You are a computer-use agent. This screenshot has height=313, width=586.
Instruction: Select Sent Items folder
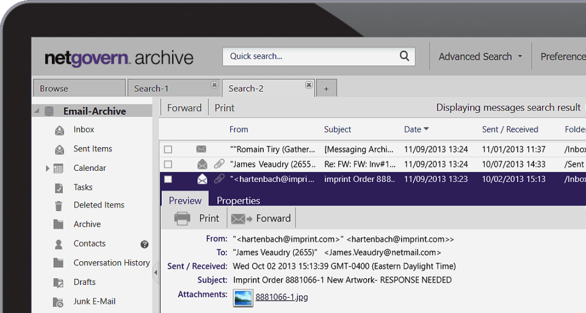[93, 149]
